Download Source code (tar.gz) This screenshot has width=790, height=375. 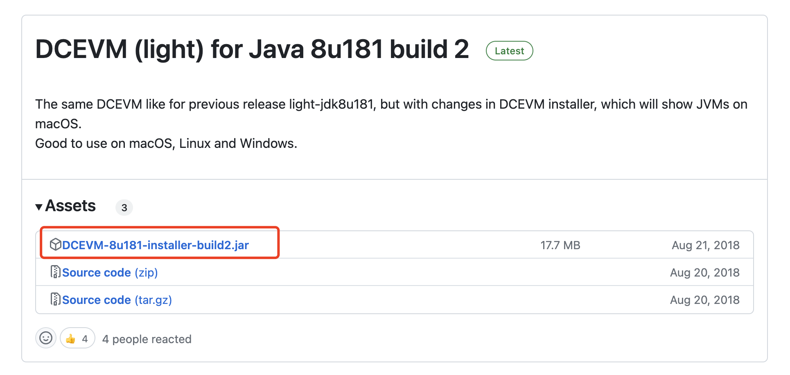click(117, 300)
